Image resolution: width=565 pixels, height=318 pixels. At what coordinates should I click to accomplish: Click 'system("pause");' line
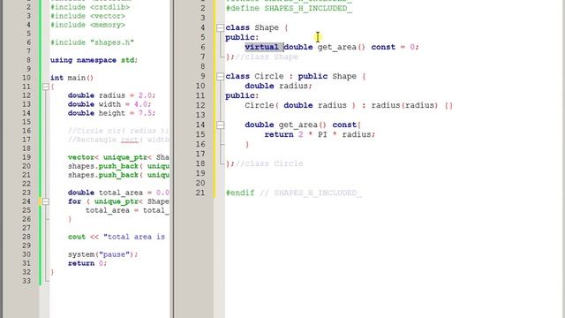point(102,254)
